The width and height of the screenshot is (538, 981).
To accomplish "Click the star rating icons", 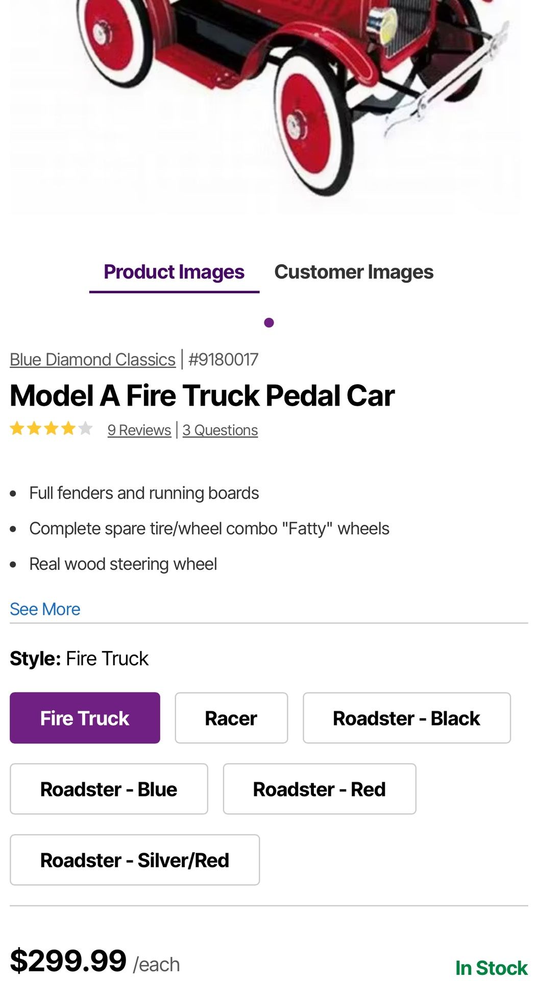I will point(51,429).
